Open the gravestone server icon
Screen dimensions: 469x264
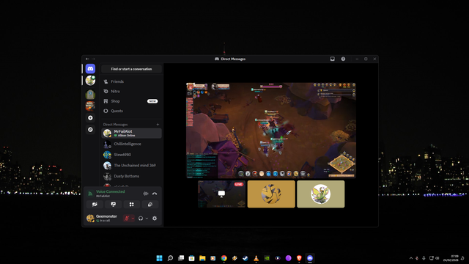point(90,95)
